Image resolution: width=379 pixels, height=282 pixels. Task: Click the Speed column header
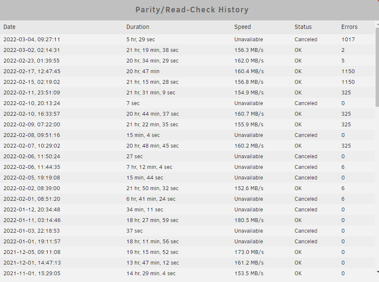coord(242,27)
